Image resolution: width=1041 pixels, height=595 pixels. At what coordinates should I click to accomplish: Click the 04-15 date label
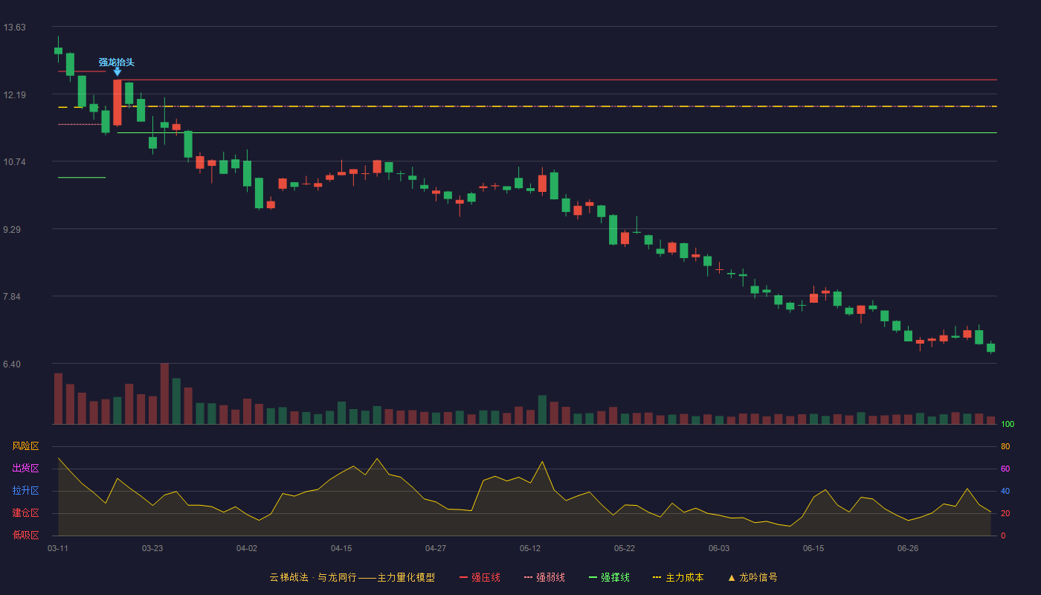[341, 548]
